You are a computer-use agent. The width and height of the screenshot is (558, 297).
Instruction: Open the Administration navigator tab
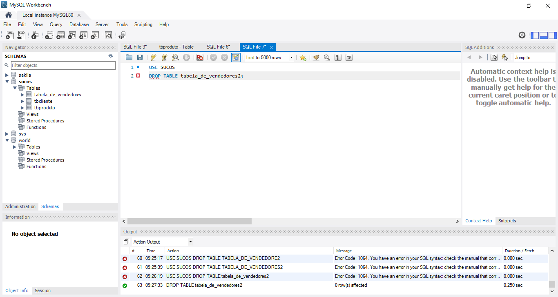(x=20, y=206)
